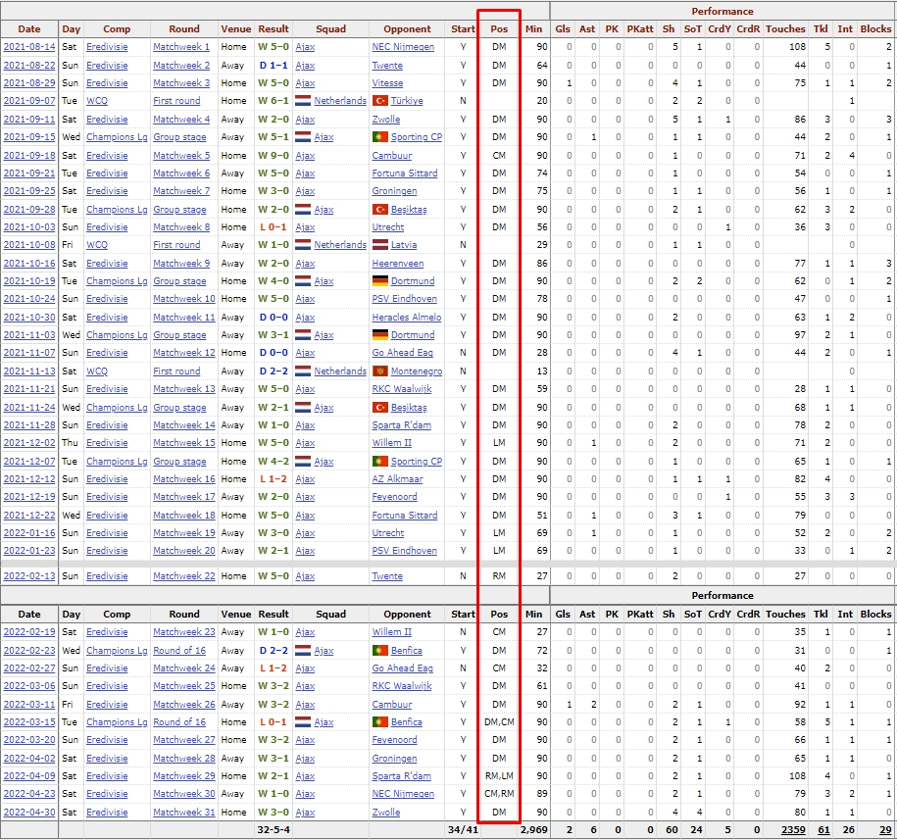Sort by Touches in the top header
The image size is (897, 840).
tap(784, 29)
